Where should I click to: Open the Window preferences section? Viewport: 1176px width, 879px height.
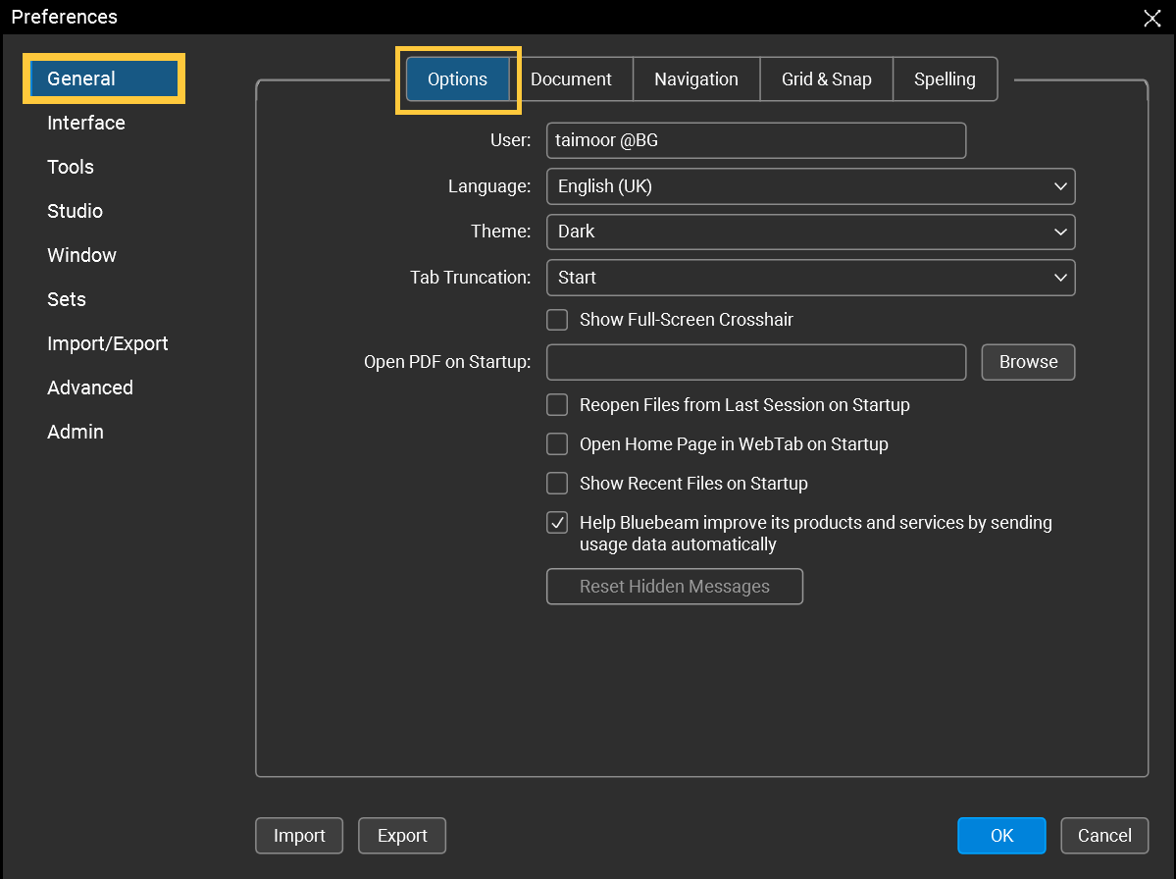tap(81, 255)
